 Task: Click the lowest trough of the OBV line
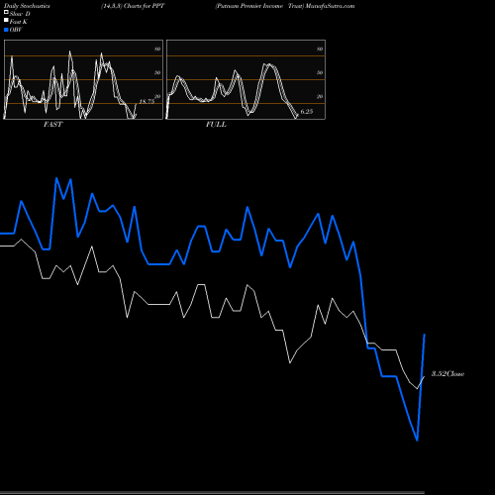(417, 440)
